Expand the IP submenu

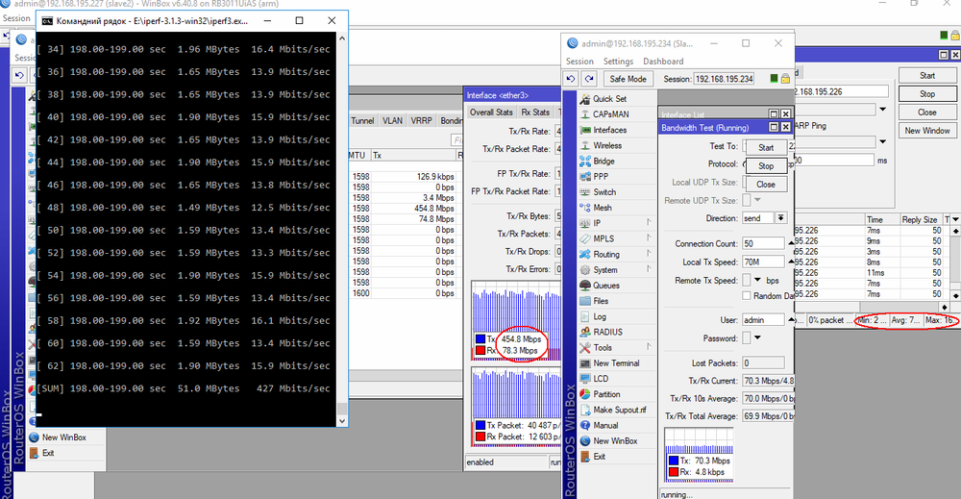649,223
